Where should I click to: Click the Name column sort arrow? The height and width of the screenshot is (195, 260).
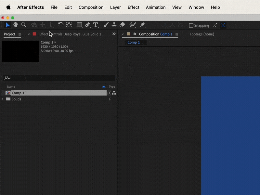pos(104,87)
